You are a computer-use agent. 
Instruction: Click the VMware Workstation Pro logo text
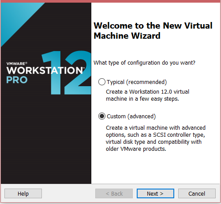(45, 73)
